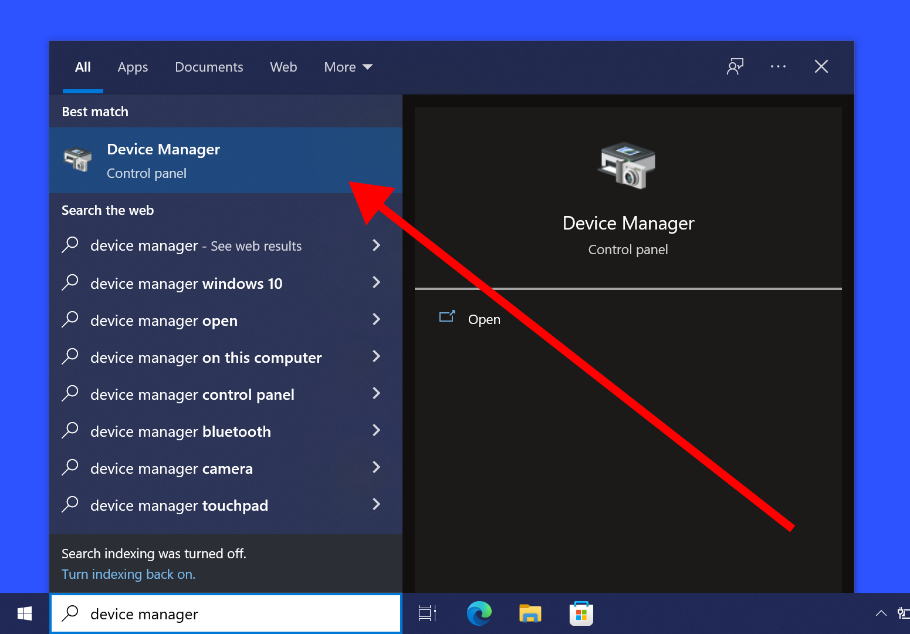The width and height of the screenshot is (910, 634).
Task: Click the Start button
Action: click(x=24, y=613)
